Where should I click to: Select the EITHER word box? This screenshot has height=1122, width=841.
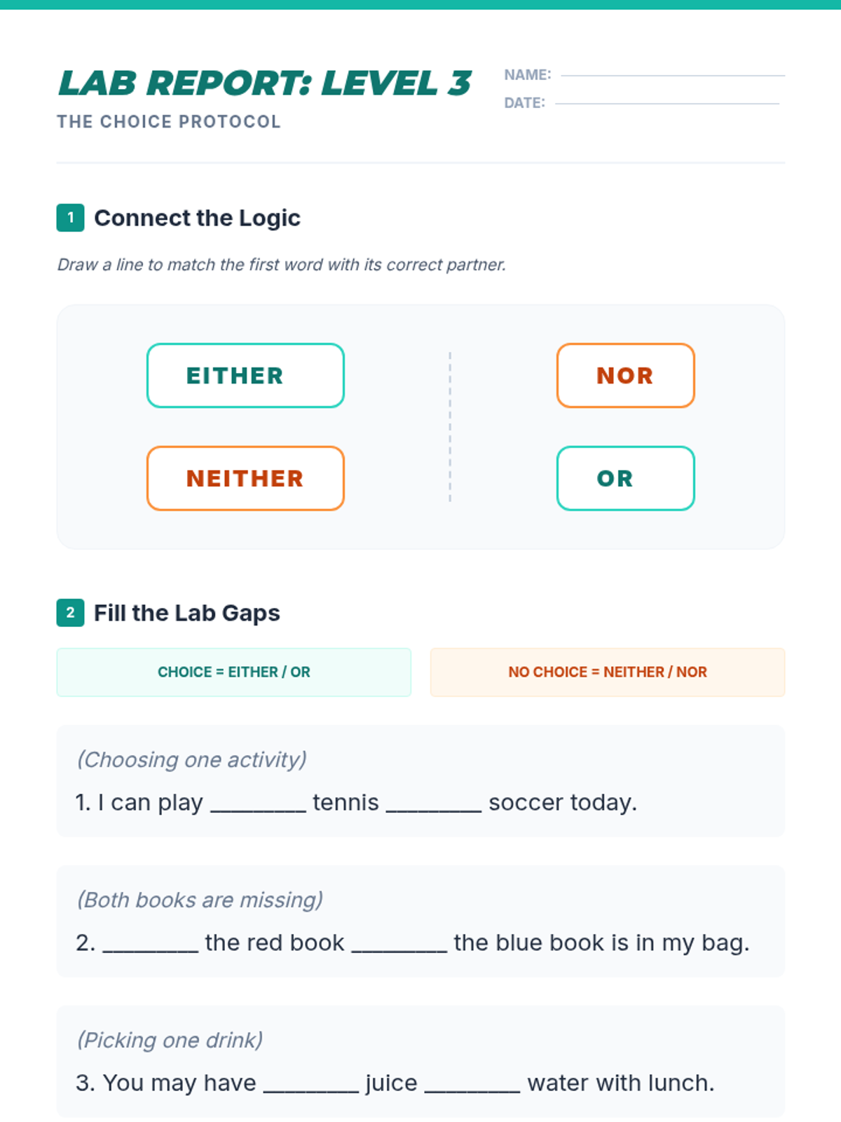245,375
